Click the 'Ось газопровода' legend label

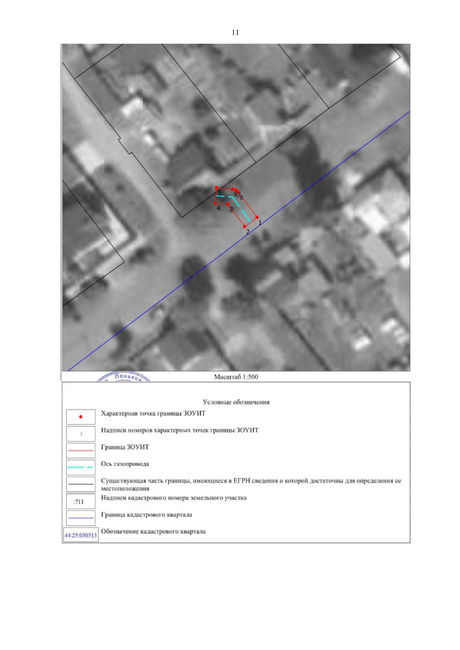pos(125,464)
